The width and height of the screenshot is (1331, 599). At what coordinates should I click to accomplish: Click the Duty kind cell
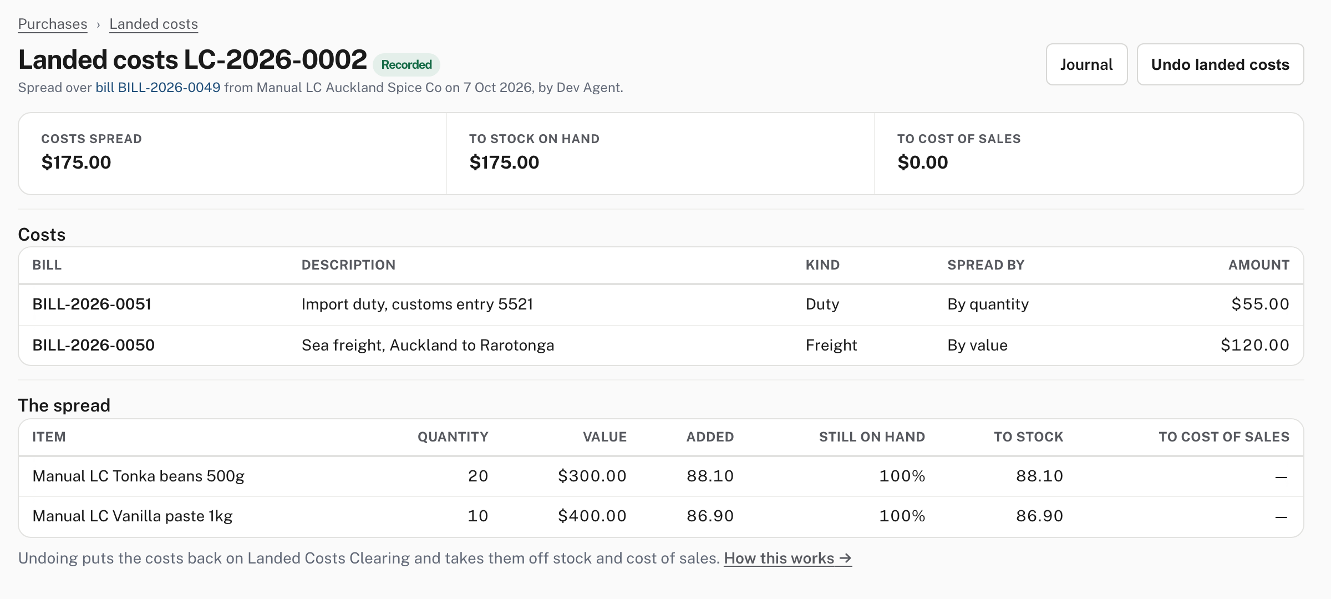coord(822,304)
